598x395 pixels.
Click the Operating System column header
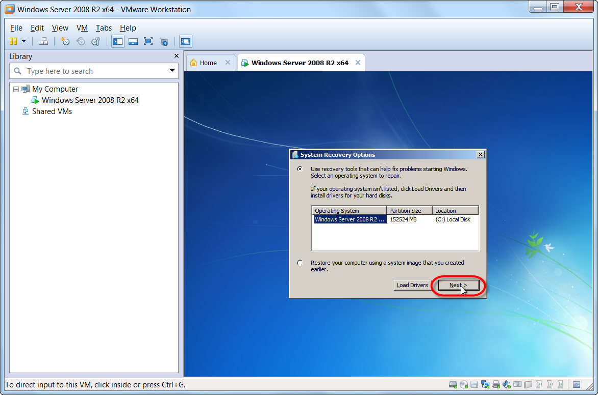[x=349, y=210]
